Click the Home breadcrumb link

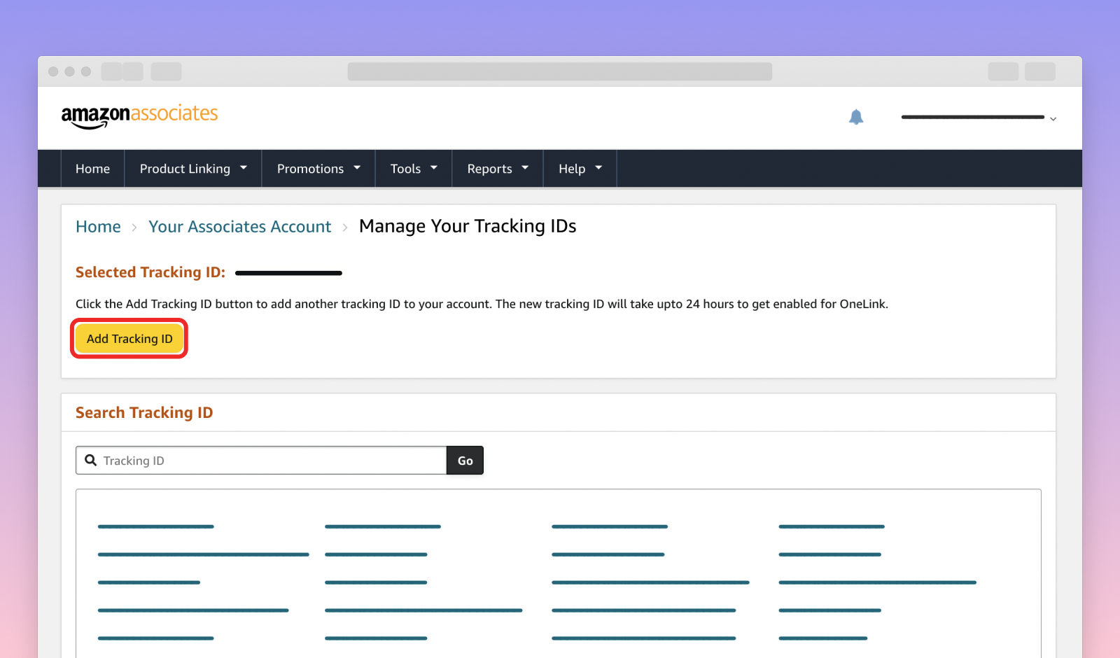point(98,227)
